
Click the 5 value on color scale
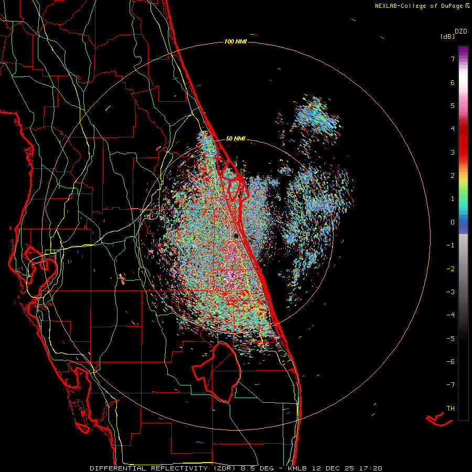click(x=453, y=105)
